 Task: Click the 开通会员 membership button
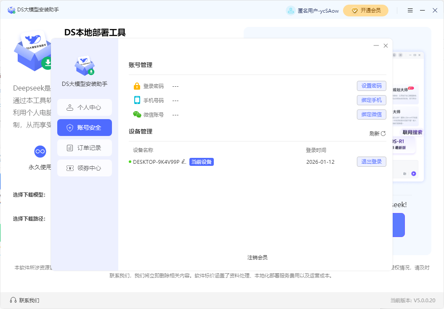pyautogui.click(x=365, y=11)
